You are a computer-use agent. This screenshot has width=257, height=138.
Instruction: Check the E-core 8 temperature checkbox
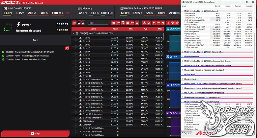(76, 66)
